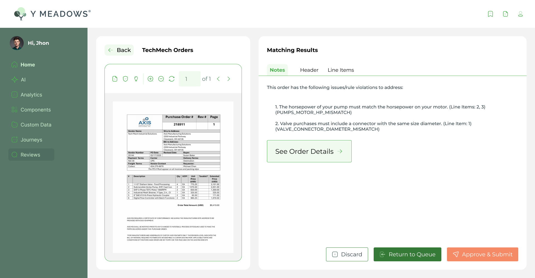Open See Order Details
The width and height of the screenshot is (535, 278).
(309, 151)
